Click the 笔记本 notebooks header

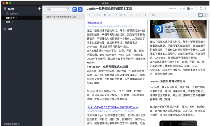click(9, 9)
